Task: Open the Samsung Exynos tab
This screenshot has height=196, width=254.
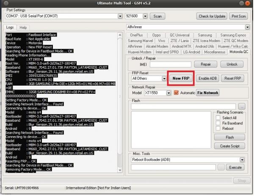Action: 233,35
